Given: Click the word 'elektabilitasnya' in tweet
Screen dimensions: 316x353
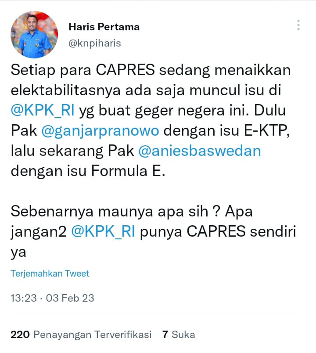Looking at the screenshot, I should (x=66, y=90).
